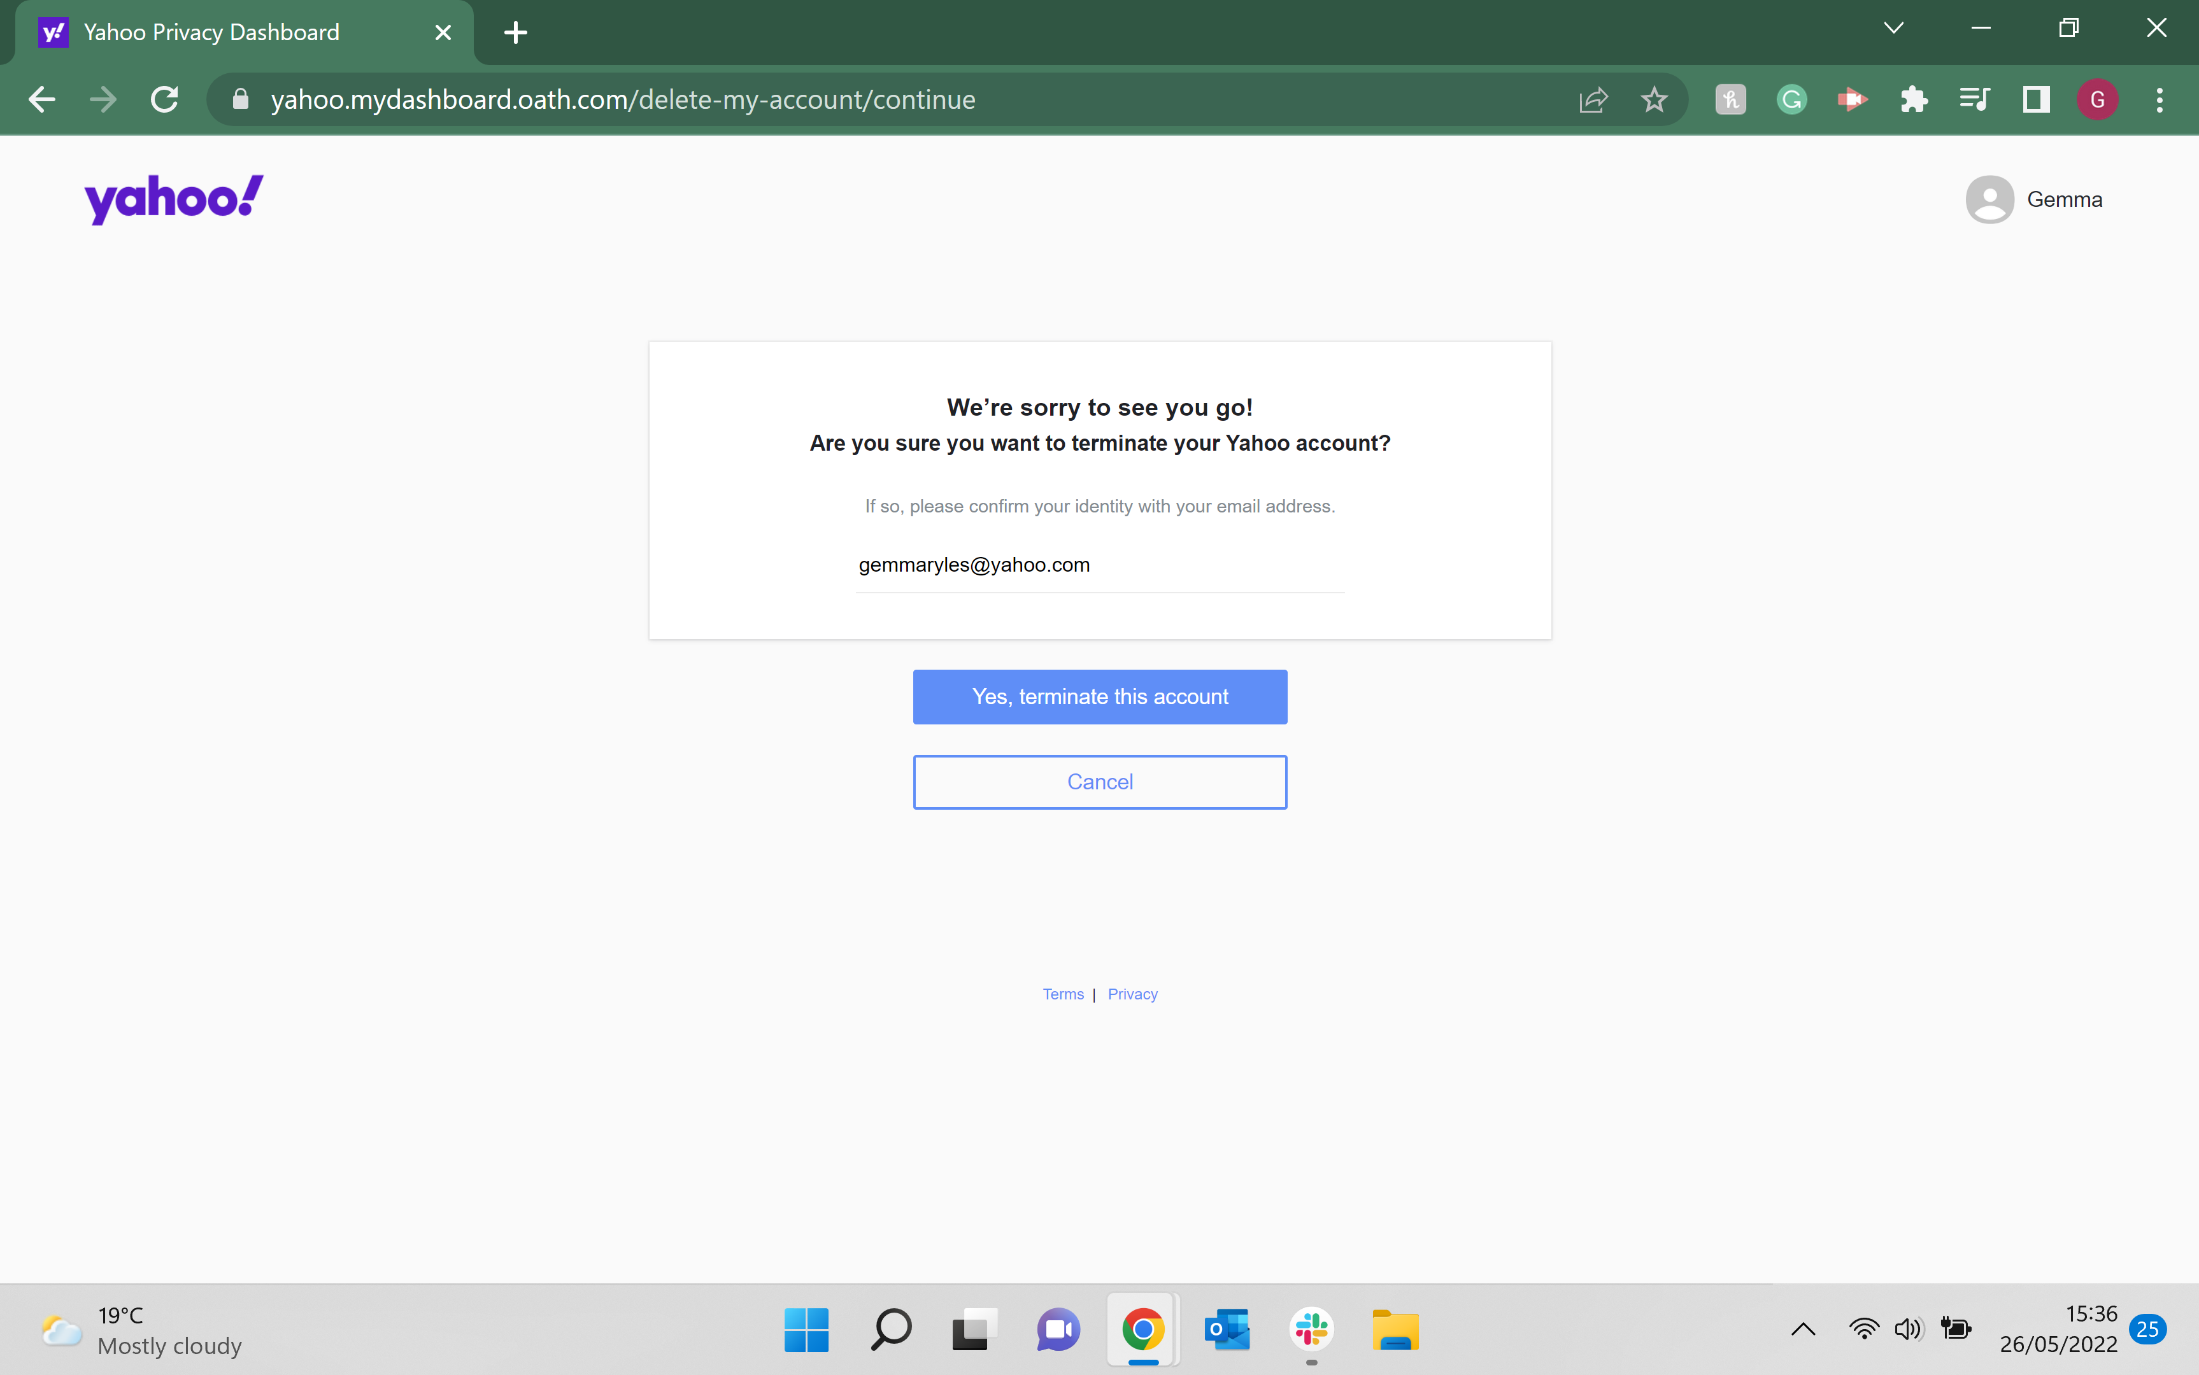Open File Explorer from the taskbar
The width and height of the screenshot is (2199, 1375).
[x=1395, y=1330]
